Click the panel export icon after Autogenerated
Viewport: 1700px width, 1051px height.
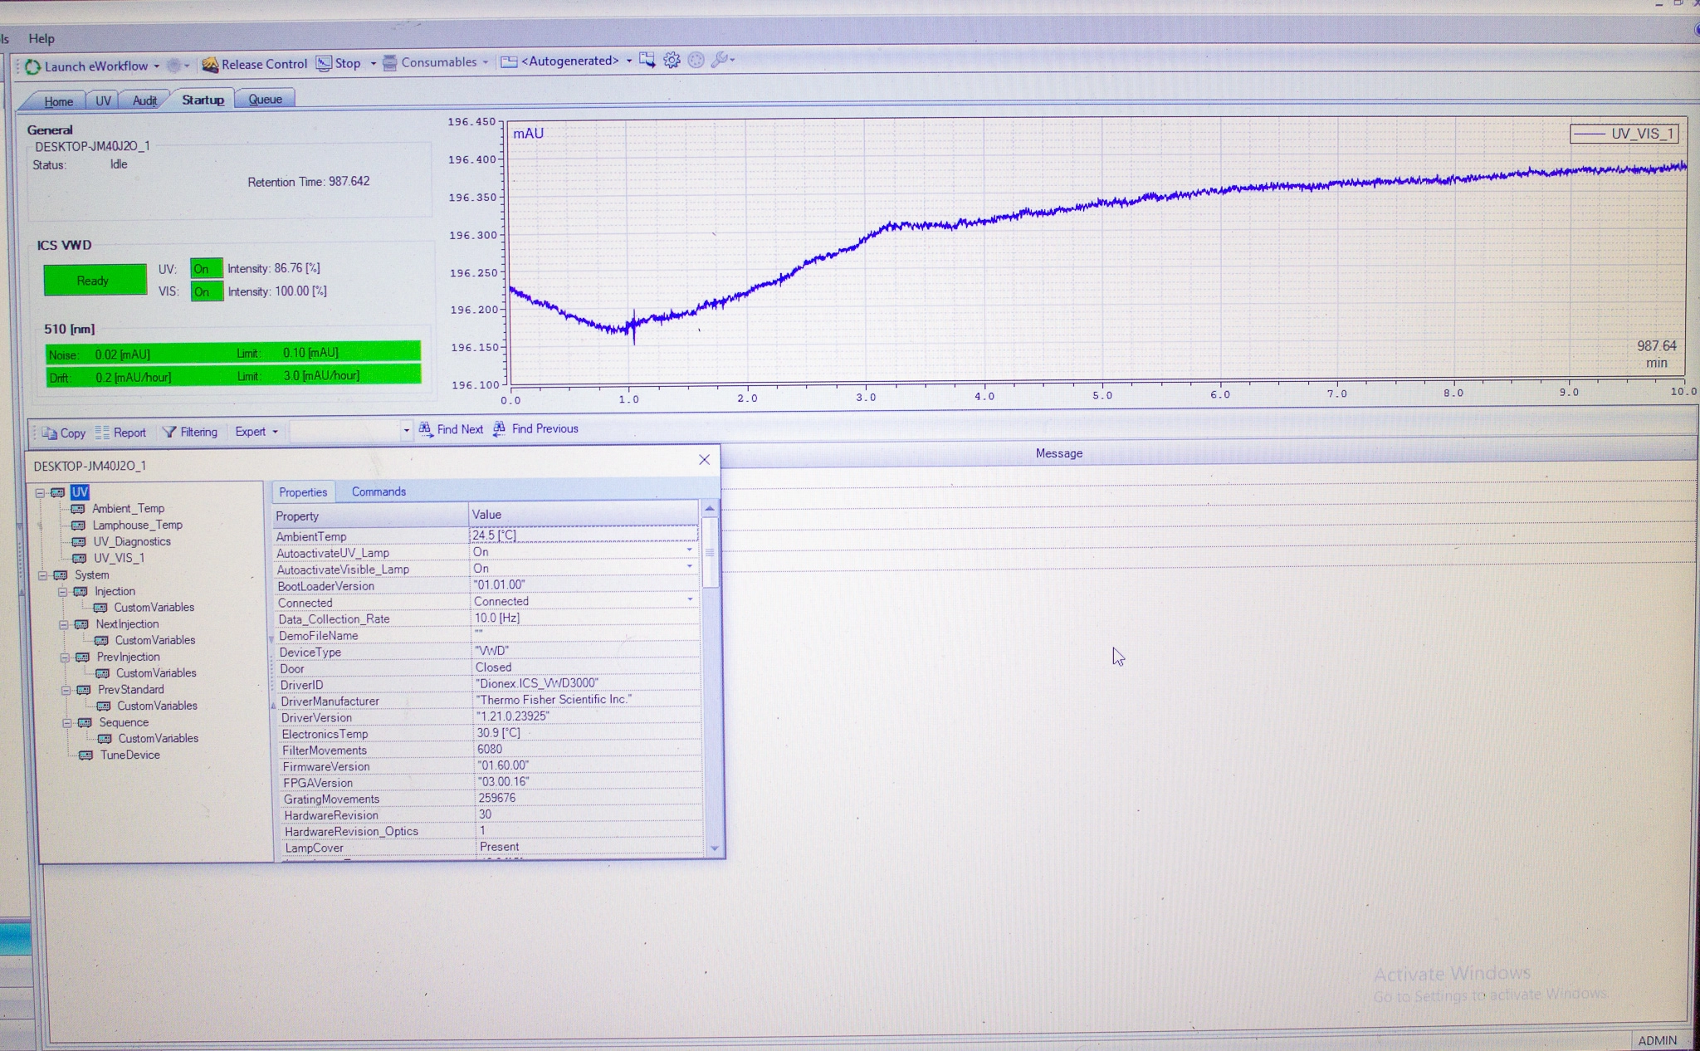[x=647, y=60]
